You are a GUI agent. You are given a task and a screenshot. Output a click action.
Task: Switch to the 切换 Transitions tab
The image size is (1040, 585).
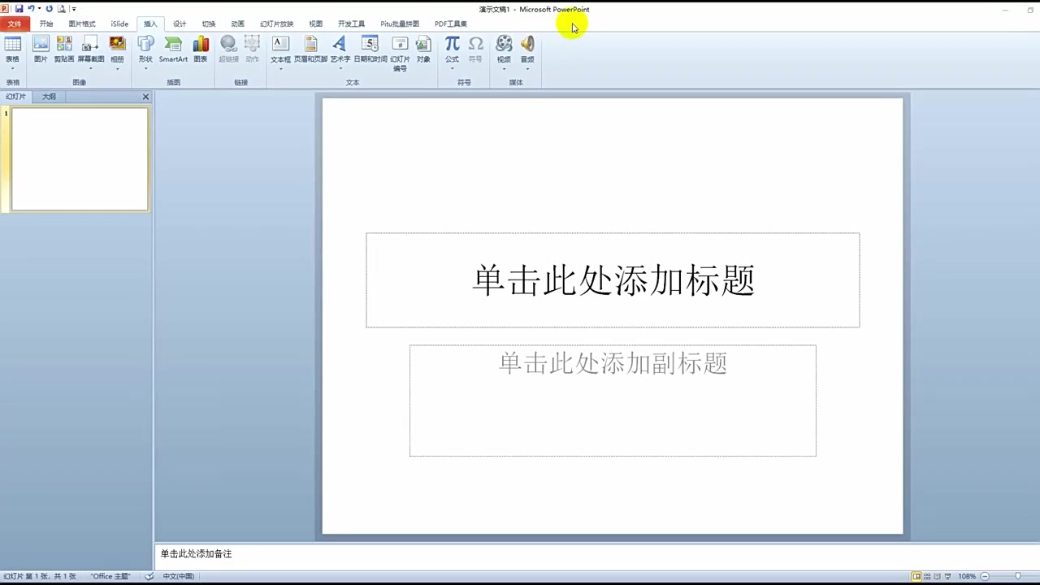pos(209,24)
